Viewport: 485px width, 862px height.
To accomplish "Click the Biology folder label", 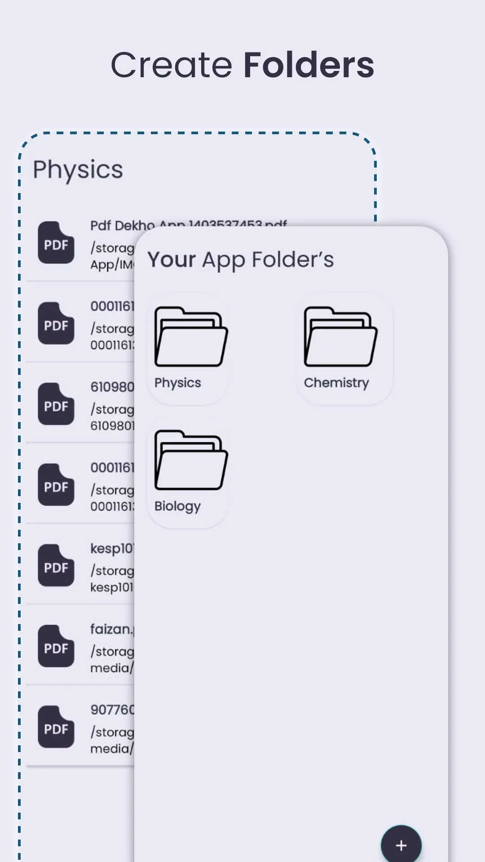I will pos(177,506).
